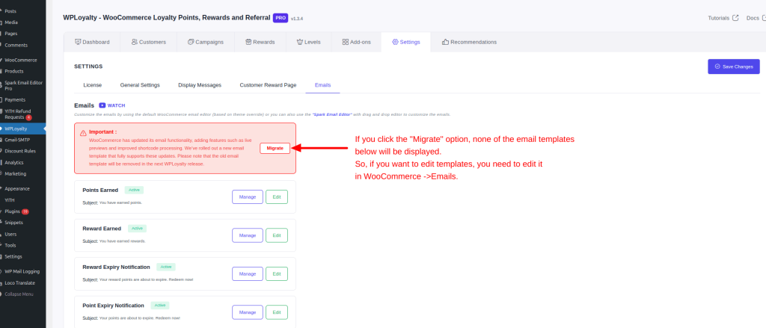The width and height of the screenshot is (766, 328).
Task: Click the Customers people icon
Action: [x=135, y=42]
